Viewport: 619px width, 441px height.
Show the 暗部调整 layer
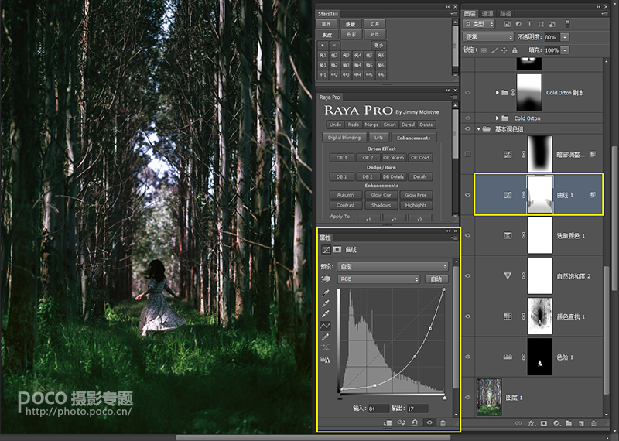pos(468,155)
